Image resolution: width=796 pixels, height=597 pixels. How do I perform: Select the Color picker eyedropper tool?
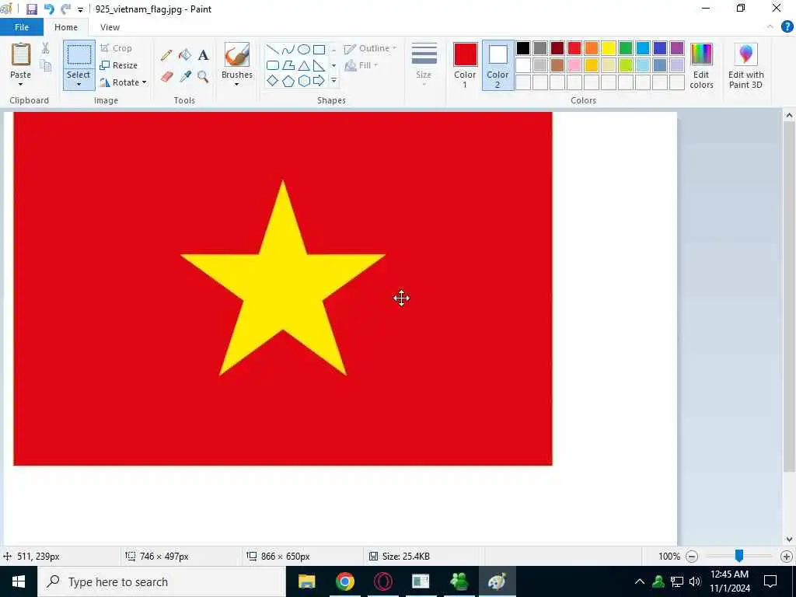click(185, 77)
